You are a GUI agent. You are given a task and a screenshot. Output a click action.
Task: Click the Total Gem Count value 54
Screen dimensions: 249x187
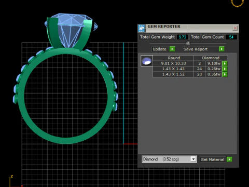click(231, 37)
